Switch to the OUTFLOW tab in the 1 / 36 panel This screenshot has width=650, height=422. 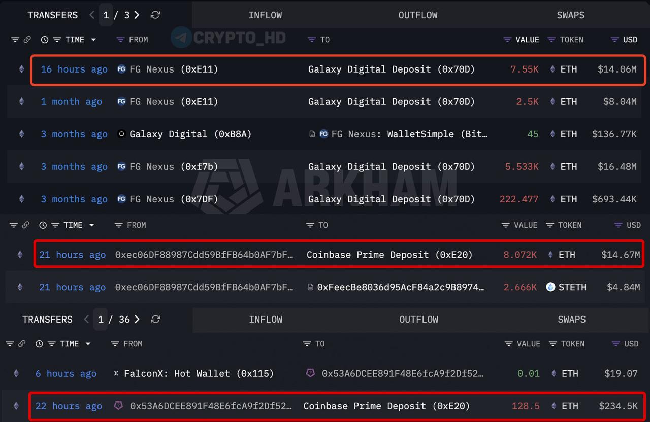tap(418, 319)
